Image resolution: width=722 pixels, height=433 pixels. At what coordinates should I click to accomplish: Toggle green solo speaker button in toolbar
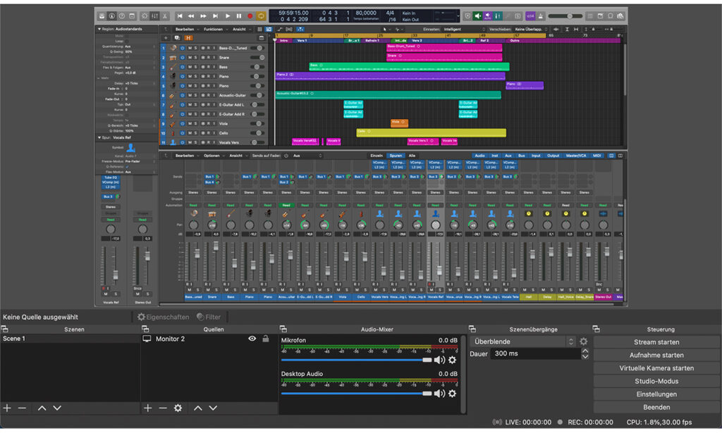(x=477, y=16)
